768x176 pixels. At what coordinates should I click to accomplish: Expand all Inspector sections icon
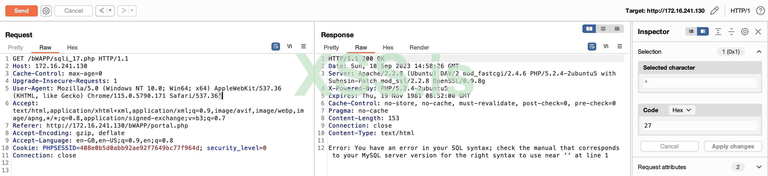coord(718,32)
